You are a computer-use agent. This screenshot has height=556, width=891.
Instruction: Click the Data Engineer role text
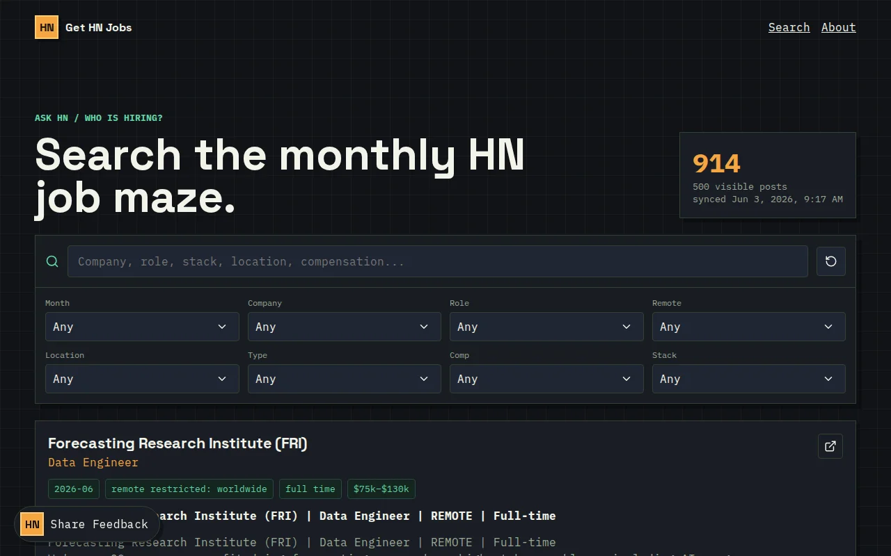pyautogui.click(x=93, y=462)
